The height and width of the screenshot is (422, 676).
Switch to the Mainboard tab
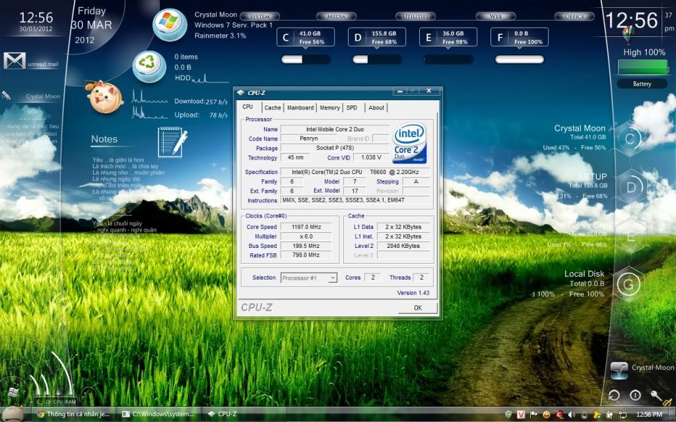point(300,107)
